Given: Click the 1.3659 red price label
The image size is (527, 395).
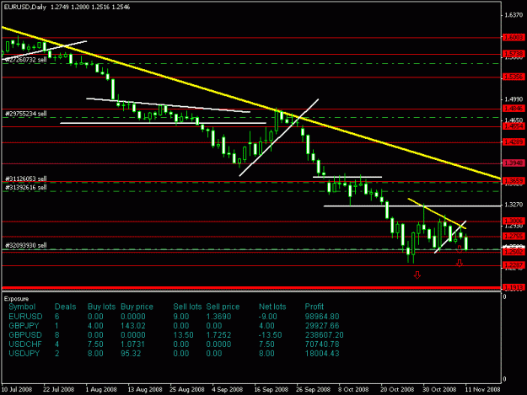Looking at the screenshot, I should point(514,181).
